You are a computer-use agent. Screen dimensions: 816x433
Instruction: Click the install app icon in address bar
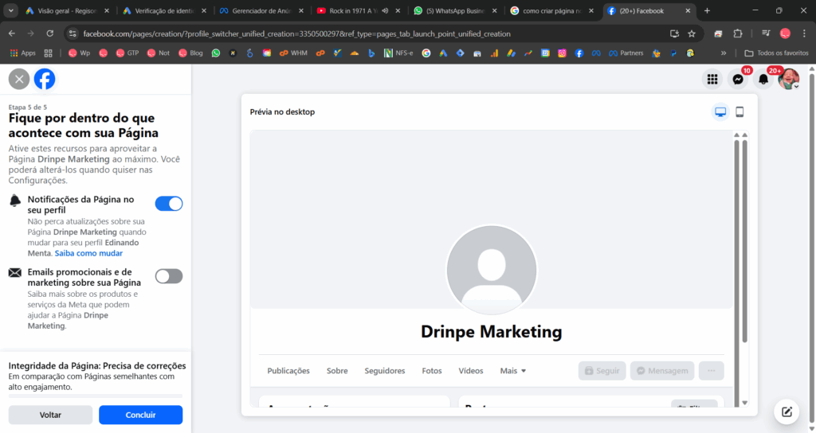(x=674, y=33)
